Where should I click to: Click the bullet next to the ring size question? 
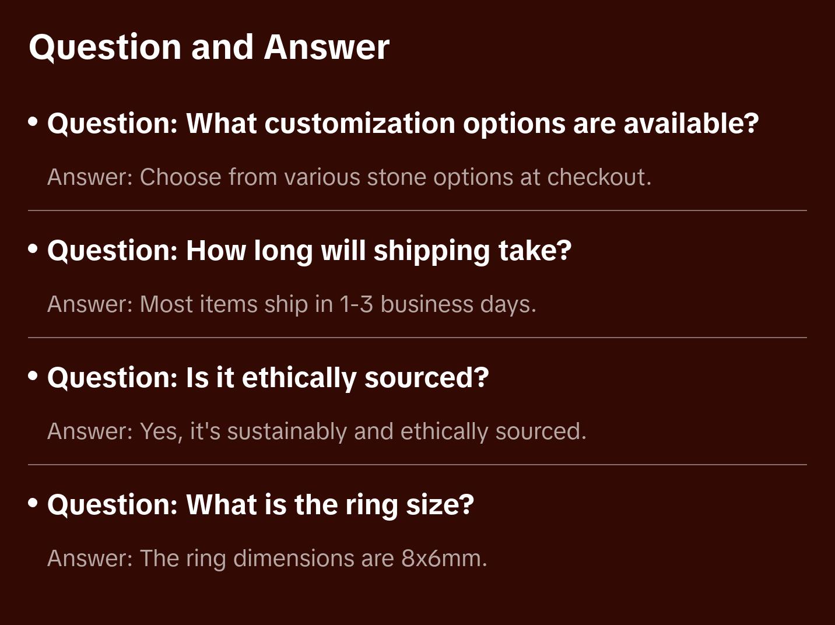(x=33, y=503)
